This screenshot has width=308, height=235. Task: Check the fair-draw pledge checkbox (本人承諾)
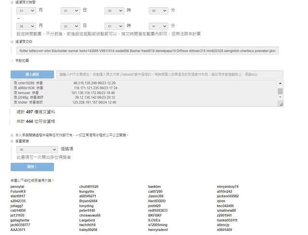coord(12,135)
